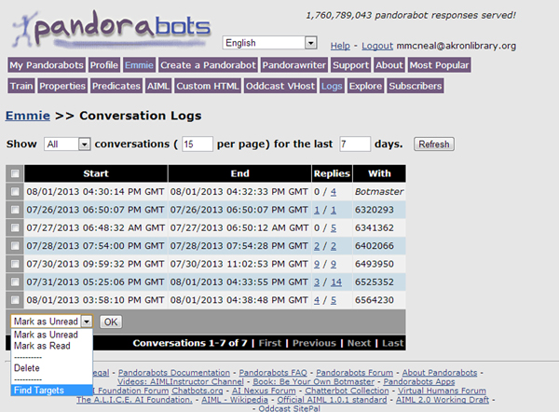Open the Emmie breadcrumb link

coord(27,116)
